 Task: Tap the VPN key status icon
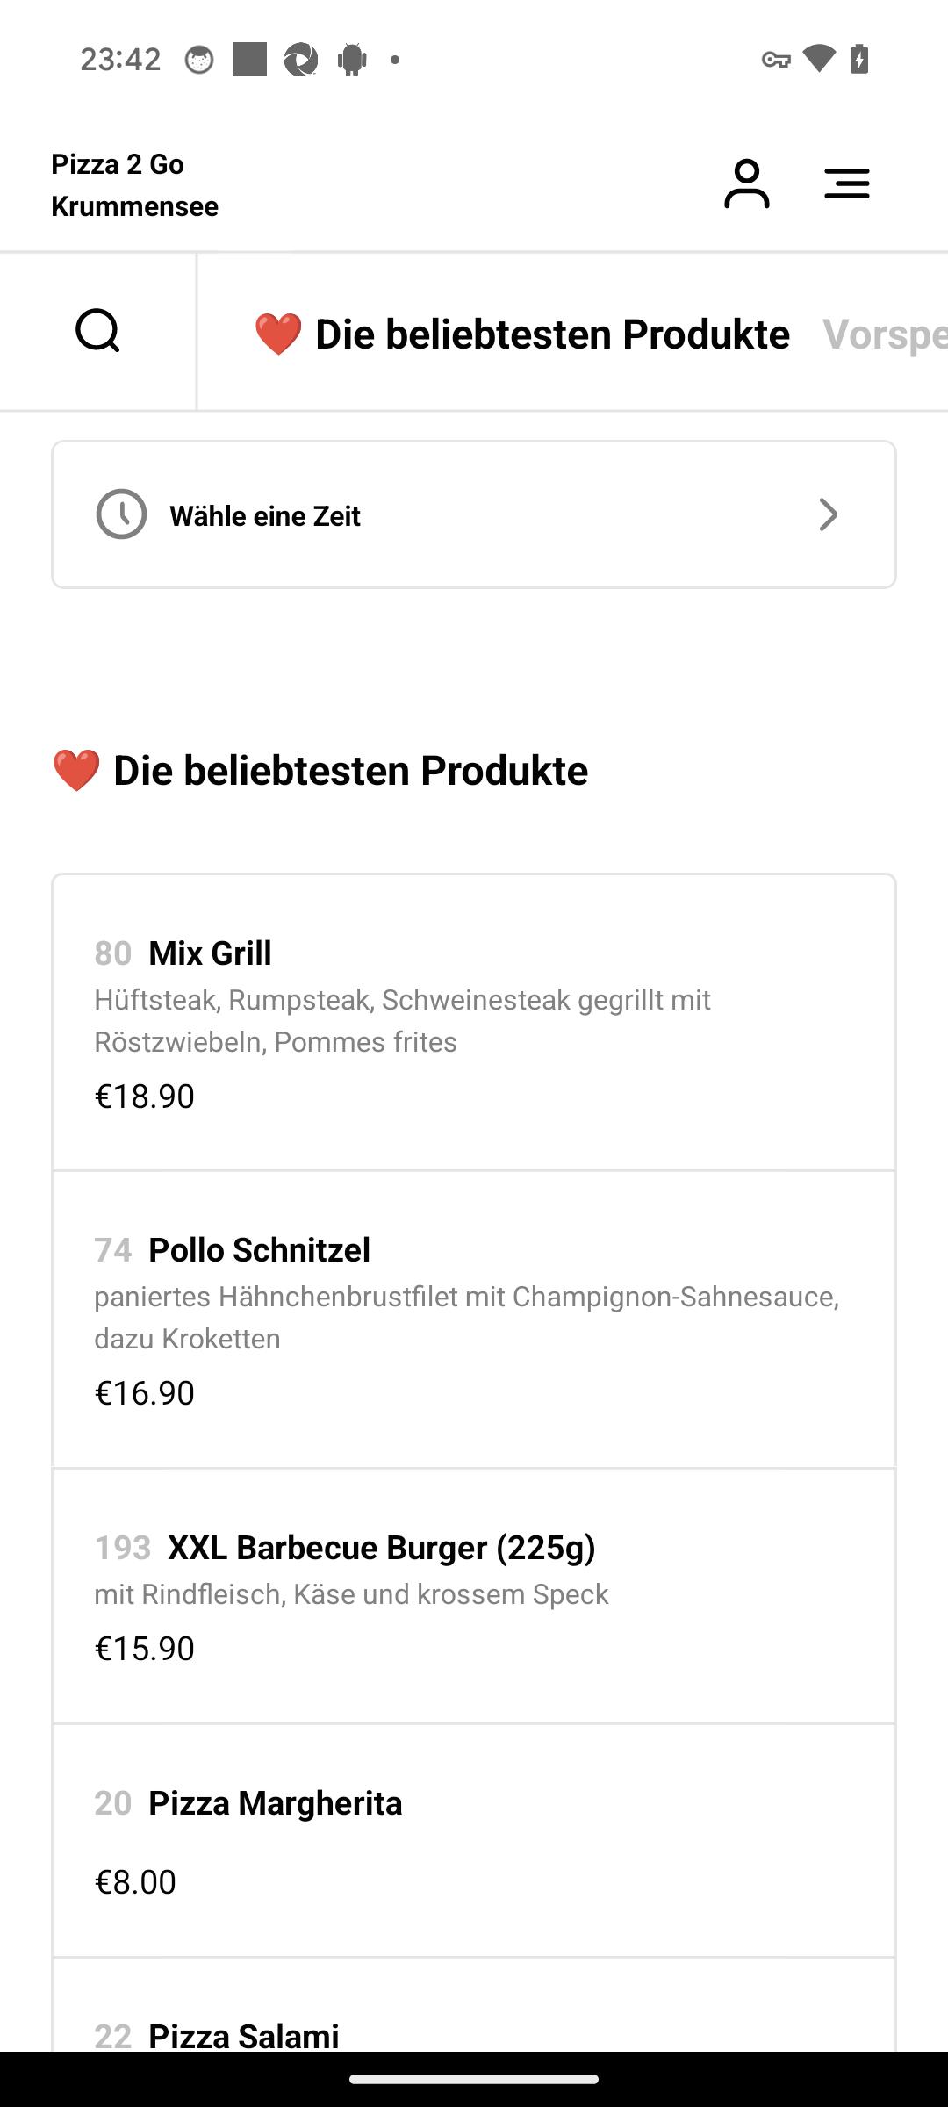776,60
